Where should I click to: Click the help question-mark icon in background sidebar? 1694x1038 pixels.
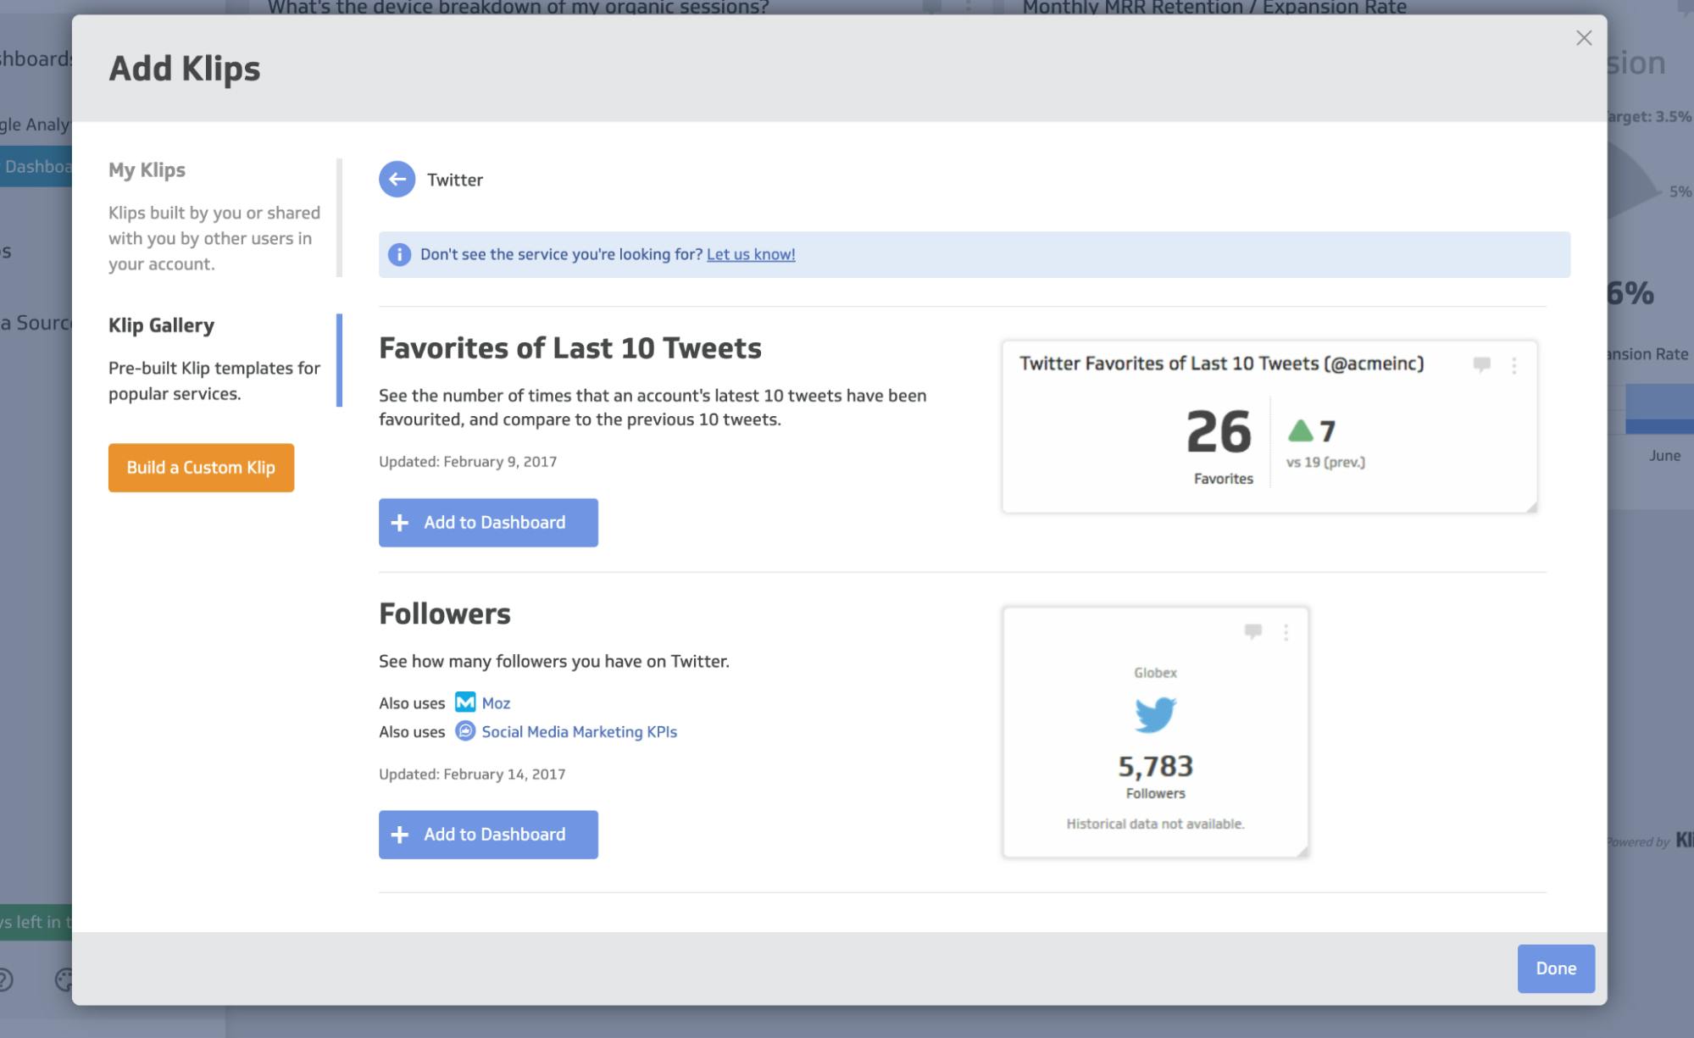coord(4,980)
